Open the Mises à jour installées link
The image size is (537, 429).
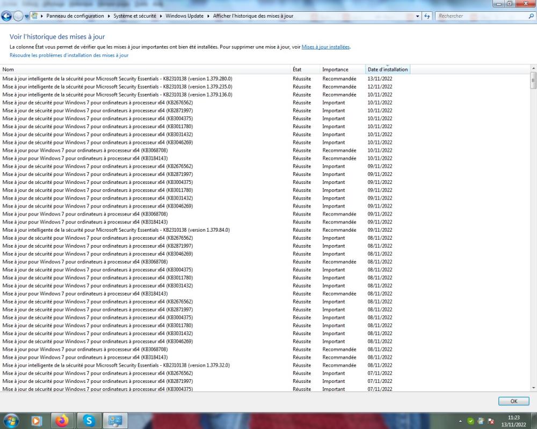[325, 47]
